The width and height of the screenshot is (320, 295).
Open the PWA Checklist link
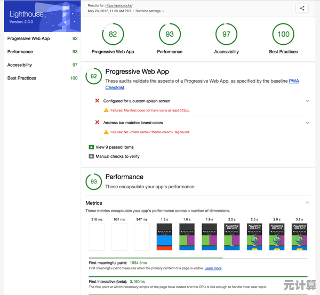tap(294, 81)
